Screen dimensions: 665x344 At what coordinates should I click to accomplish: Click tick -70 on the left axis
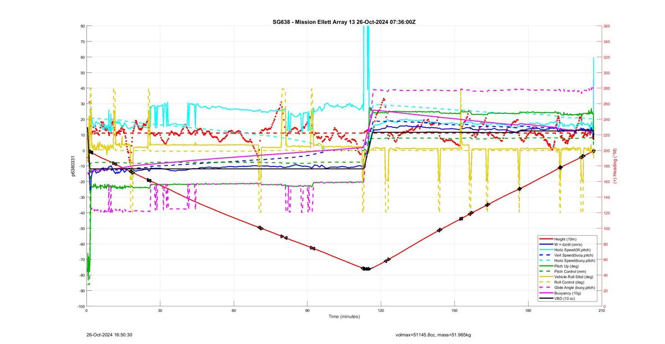(82, 259)
